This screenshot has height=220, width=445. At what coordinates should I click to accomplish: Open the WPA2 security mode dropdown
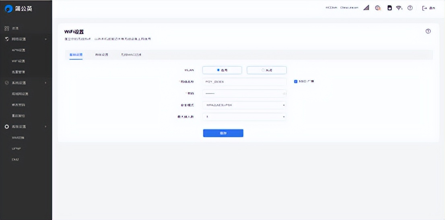coord(244,105)
